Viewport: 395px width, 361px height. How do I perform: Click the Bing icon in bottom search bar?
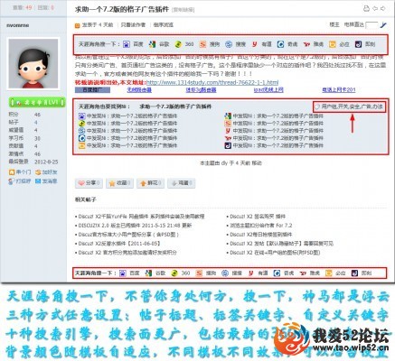(x=329, y=273)
